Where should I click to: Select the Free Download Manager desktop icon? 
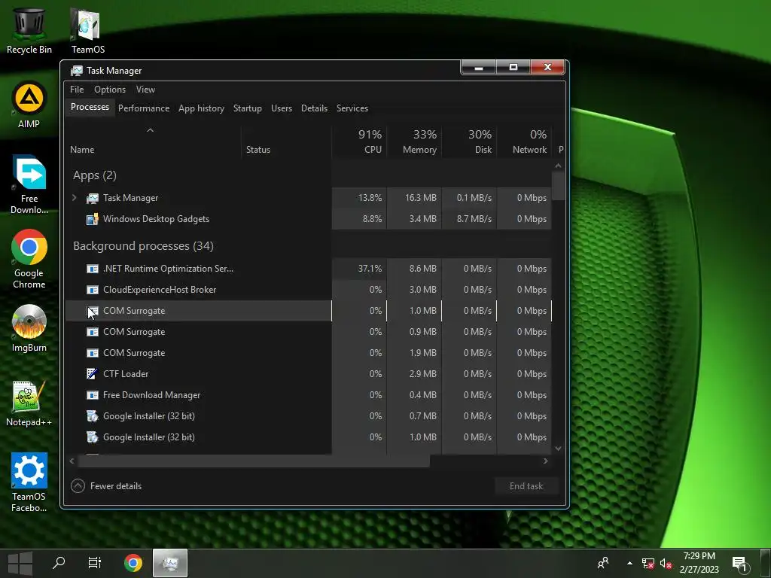(29, 185)
